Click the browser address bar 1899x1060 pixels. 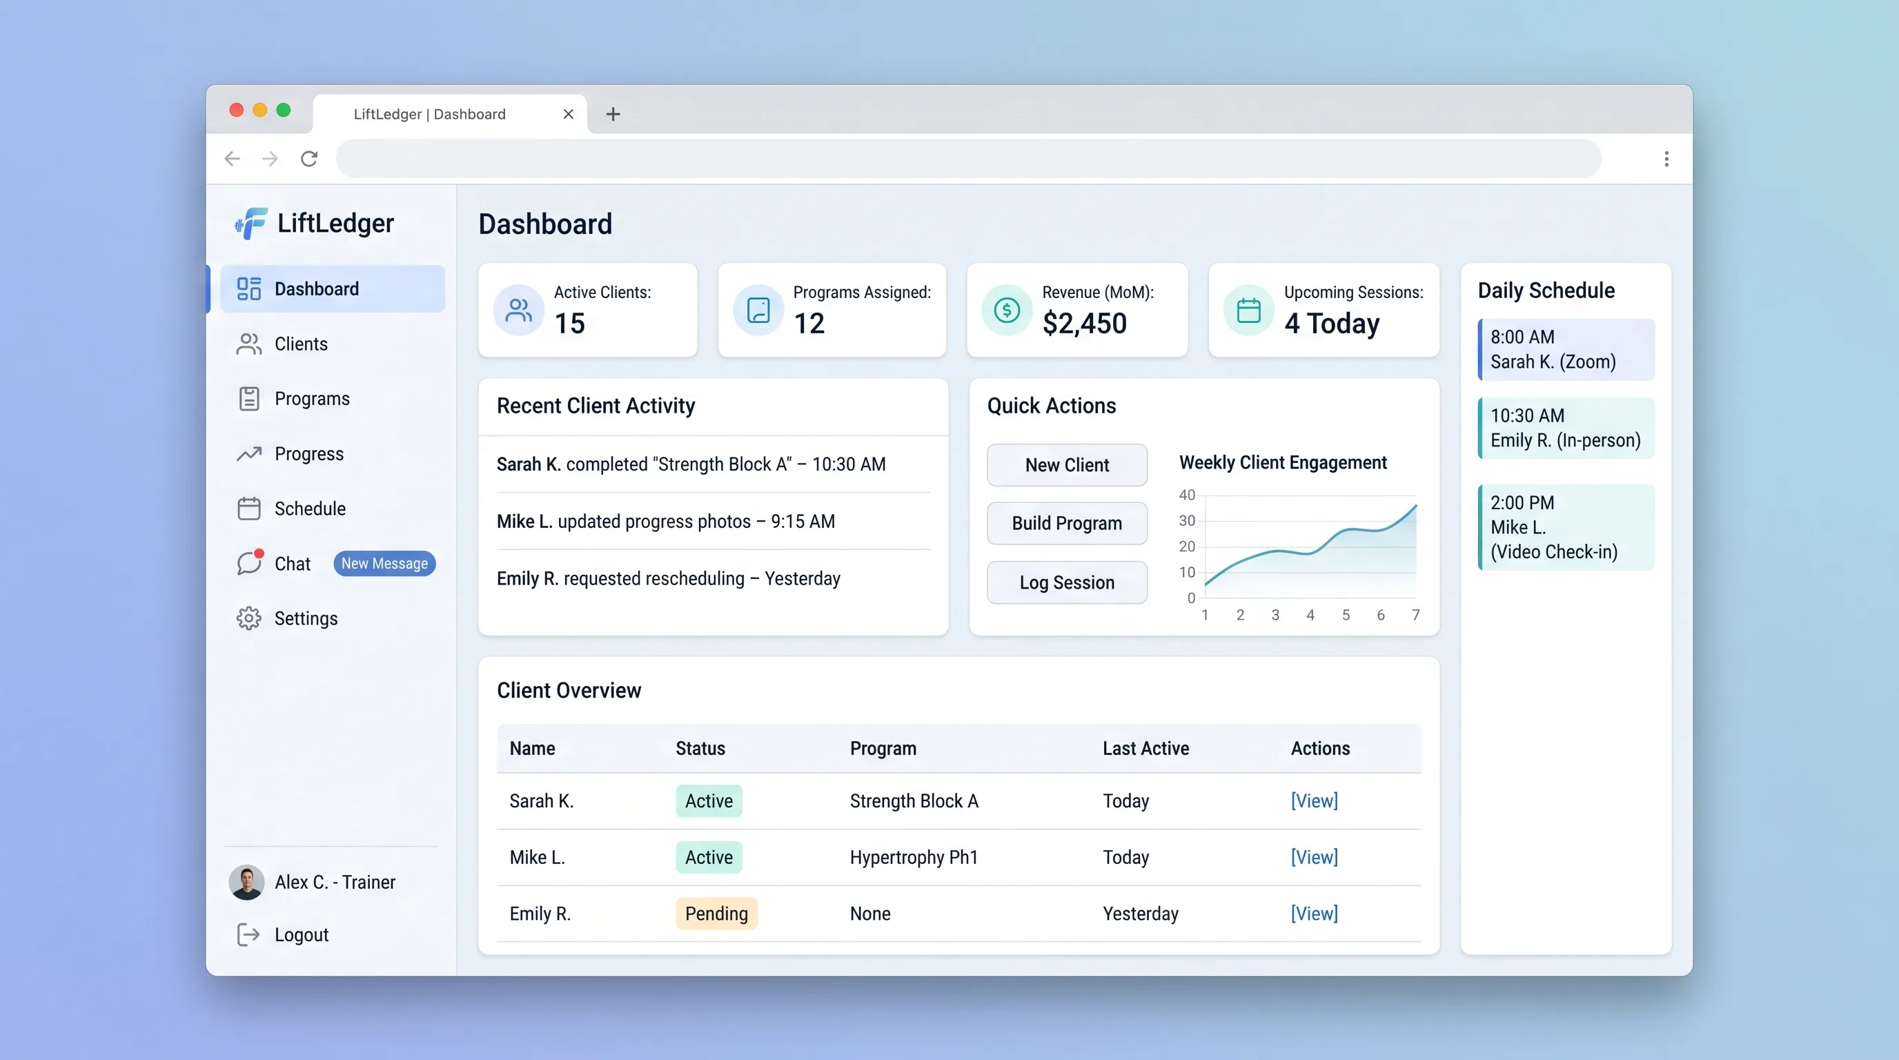[x=968, y=159]
